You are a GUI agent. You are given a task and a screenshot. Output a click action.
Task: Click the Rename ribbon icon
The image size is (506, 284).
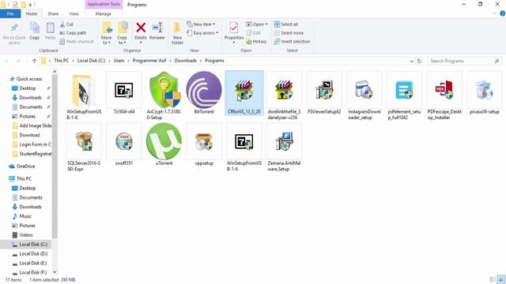click(157, 28)
